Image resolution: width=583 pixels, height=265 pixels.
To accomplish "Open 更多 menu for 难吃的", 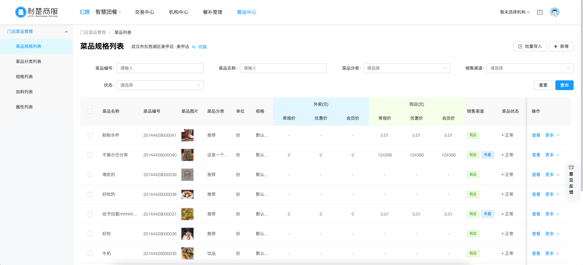I will (x=552, y=175).
